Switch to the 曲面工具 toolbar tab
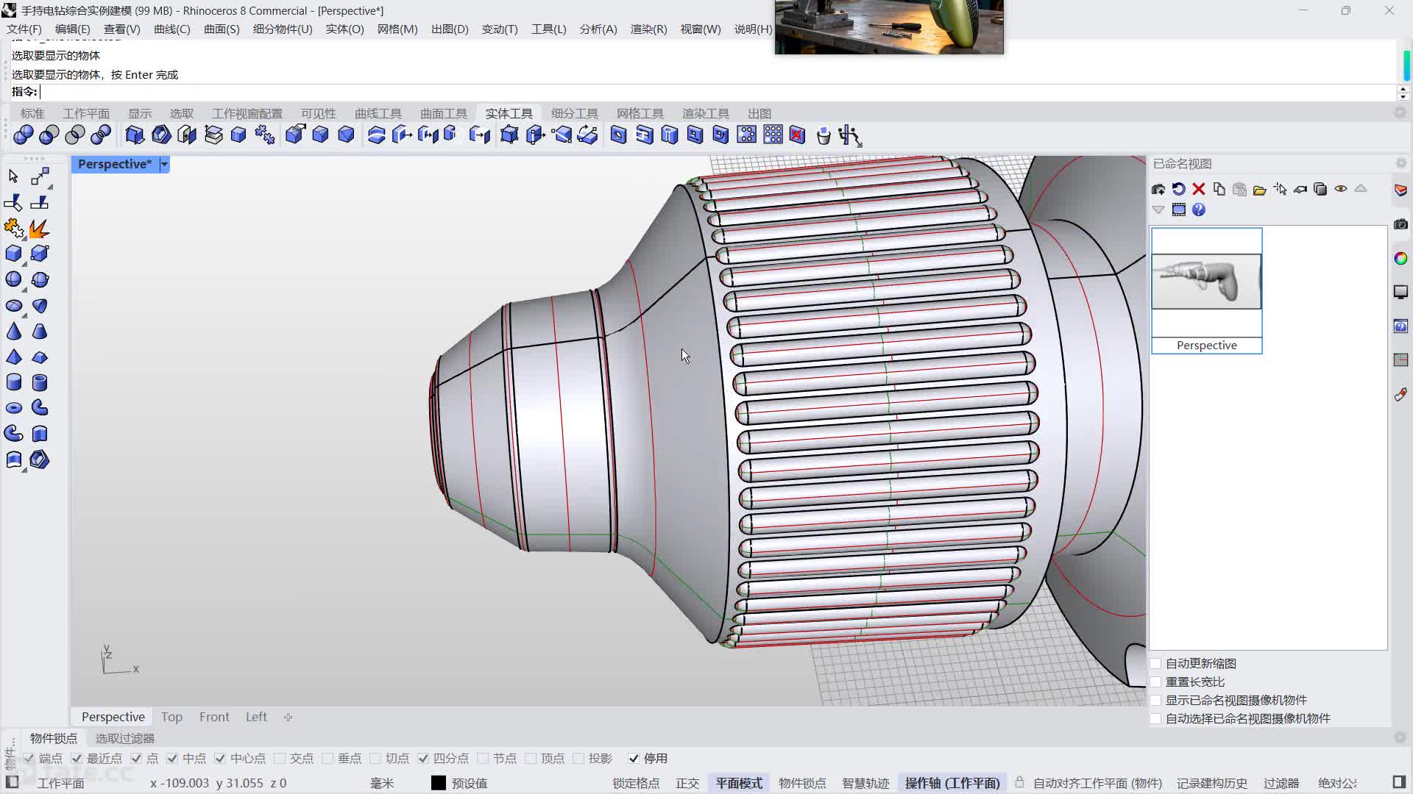 [443, 113]
